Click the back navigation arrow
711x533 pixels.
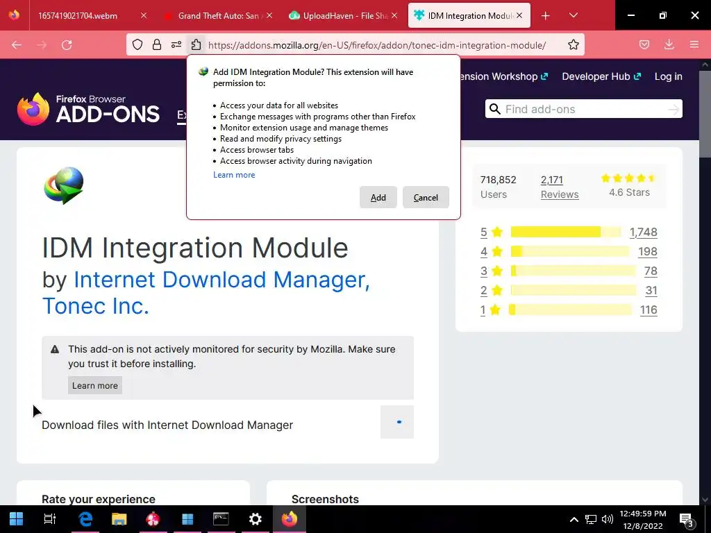[17, 45]
